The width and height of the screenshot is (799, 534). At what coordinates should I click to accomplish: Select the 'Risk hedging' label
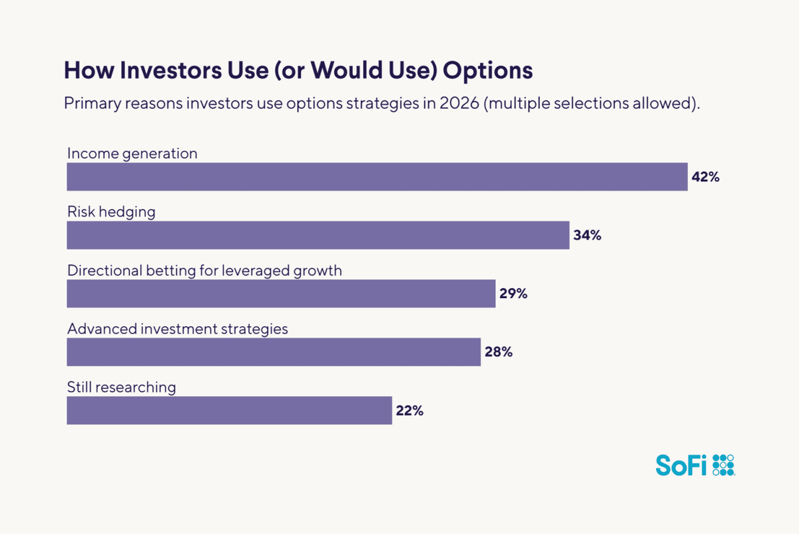[x=111, y=212]
